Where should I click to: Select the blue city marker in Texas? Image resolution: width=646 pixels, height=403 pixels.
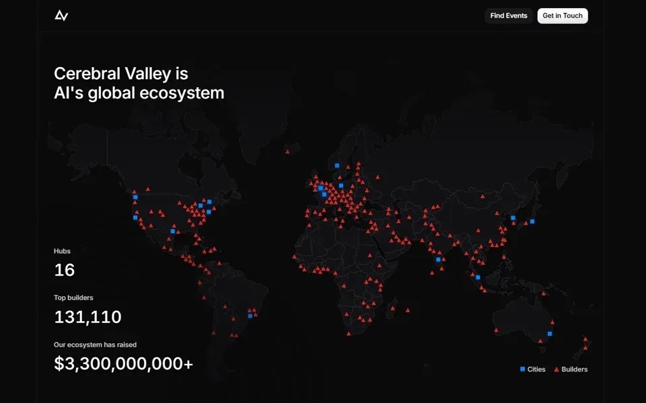(173, 231)
